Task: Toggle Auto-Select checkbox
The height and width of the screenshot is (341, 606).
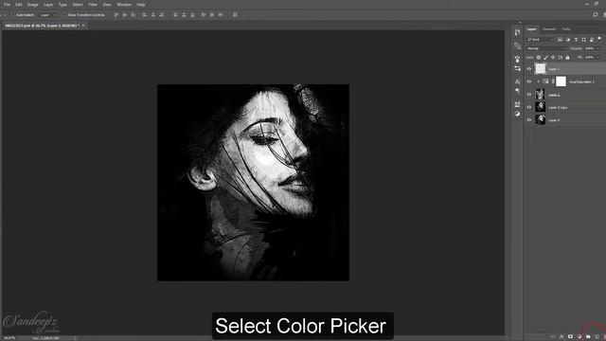Action: (12, 15)
